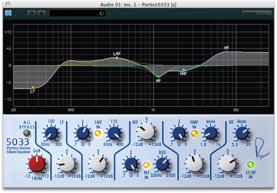Click the 1k frequency axis label

pos(153,110)
